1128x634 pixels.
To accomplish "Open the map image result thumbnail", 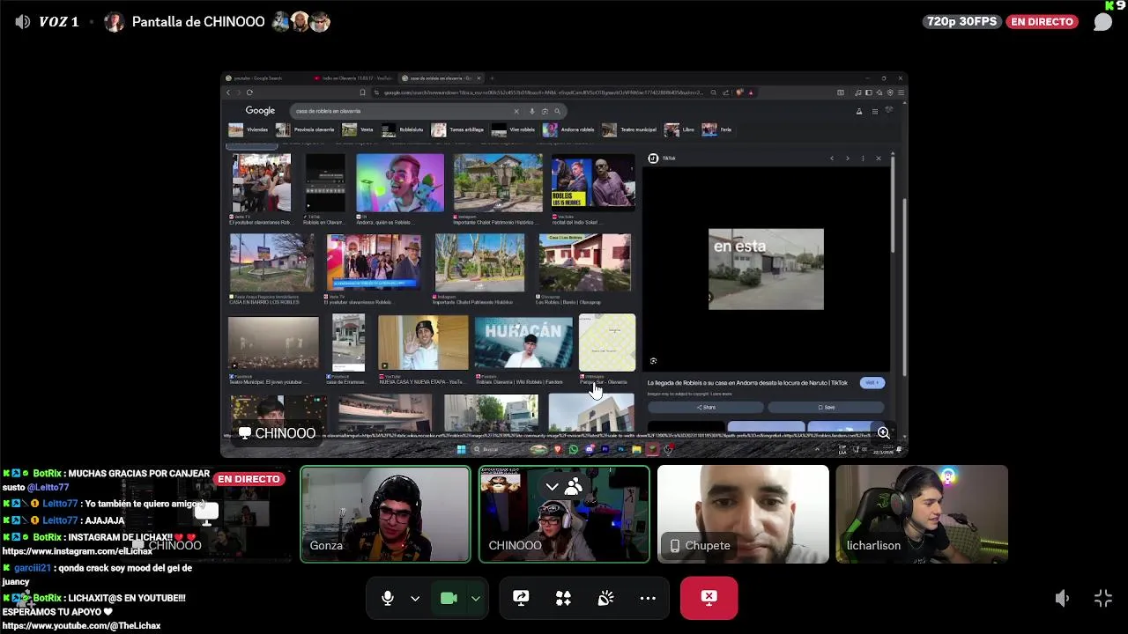I will (607, 343).
